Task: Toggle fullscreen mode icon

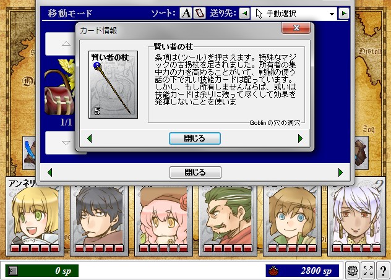Action: tap(368, 271)
